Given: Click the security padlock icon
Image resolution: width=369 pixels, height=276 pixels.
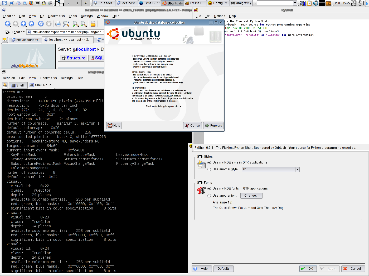Looking at the screenshot, I should coord(93,24).
